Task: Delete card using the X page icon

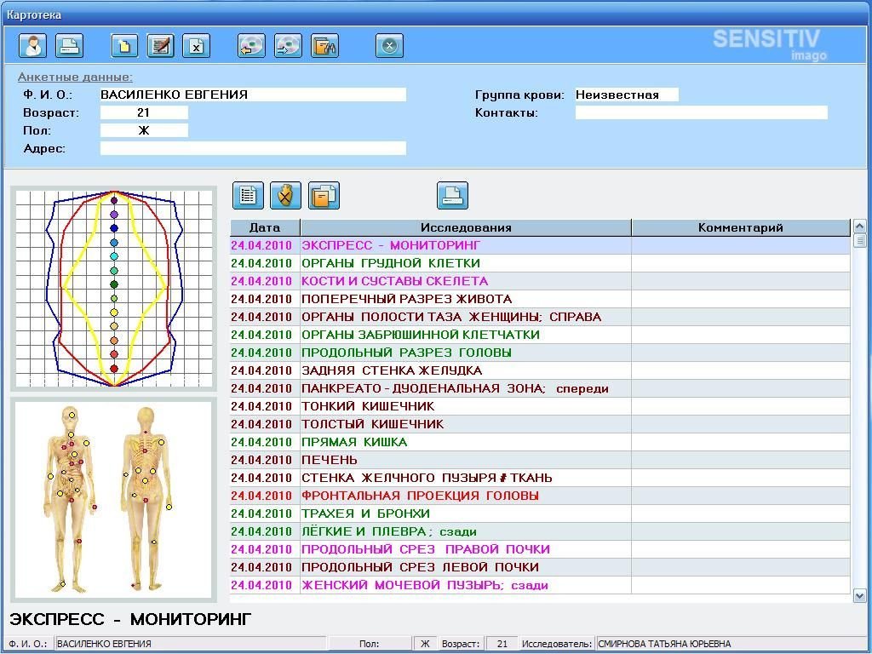Action: 196,45
